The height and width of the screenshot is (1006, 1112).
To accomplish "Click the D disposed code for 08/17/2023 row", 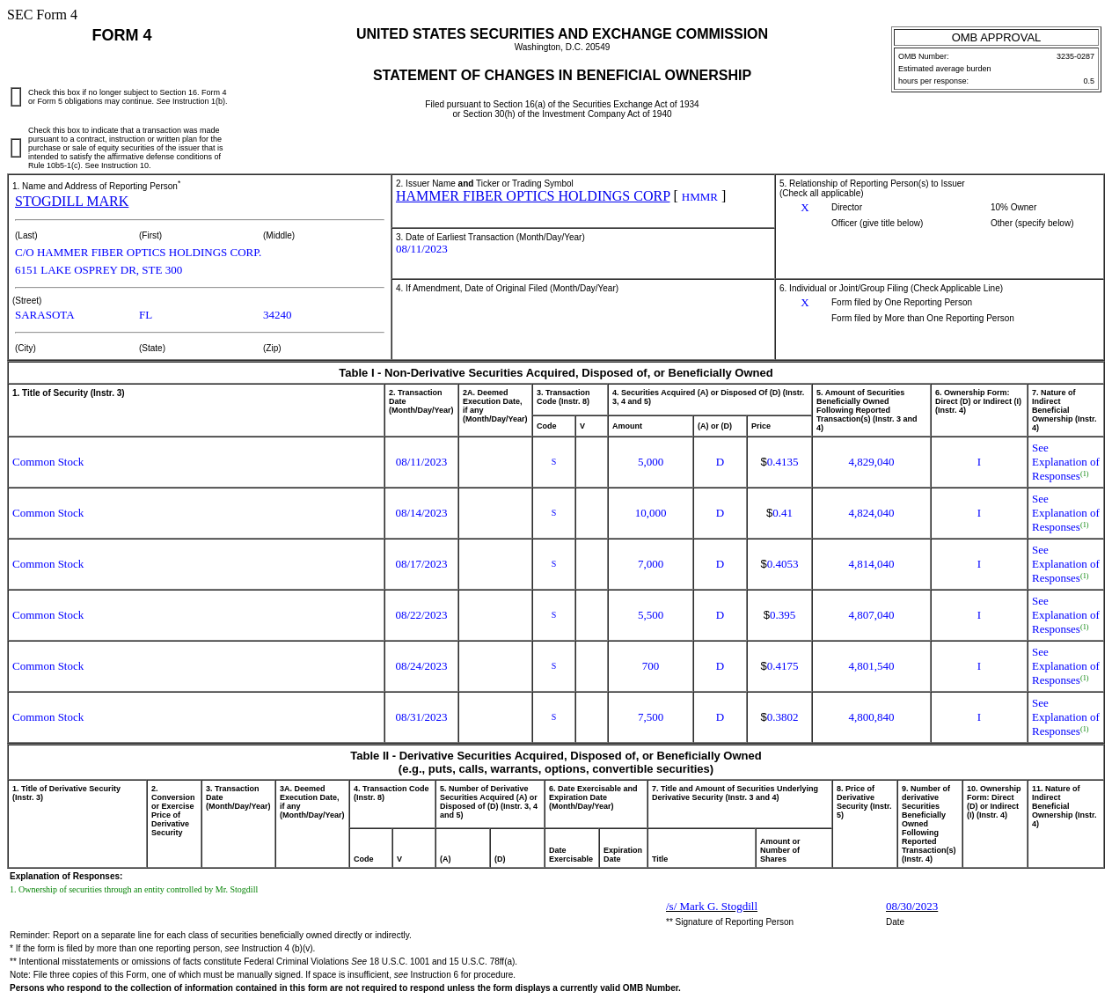I will [x=720, y=564].
